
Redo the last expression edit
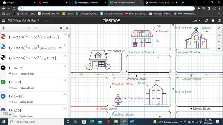36,28
